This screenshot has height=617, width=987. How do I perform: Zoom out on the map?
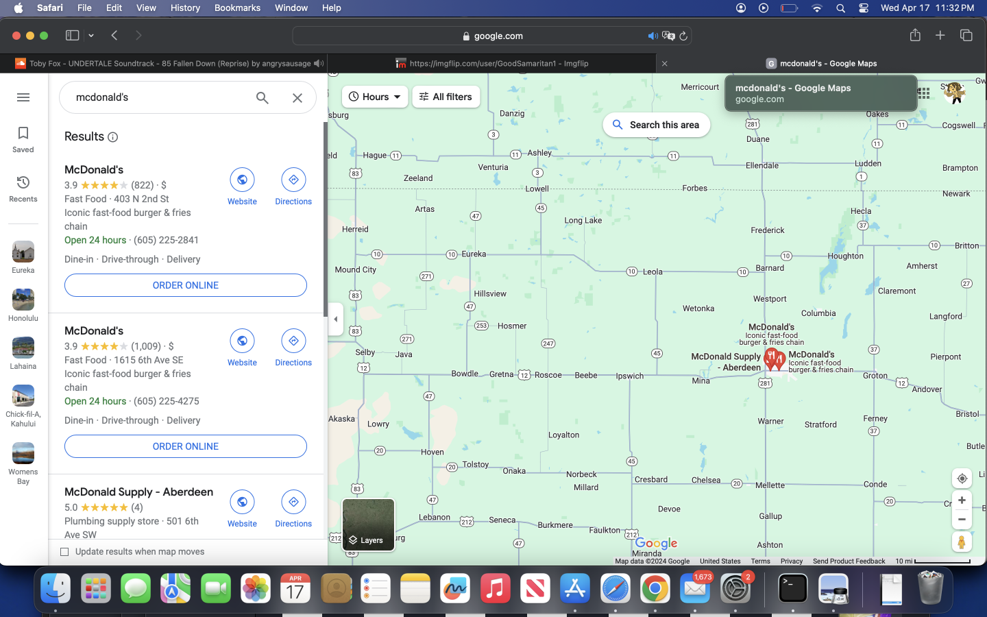click(962, 520)
